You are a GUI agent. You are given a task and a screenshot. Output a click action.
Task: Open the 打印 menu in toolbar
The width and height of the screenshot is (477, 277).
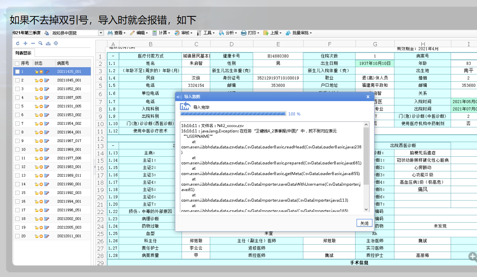(250, 33)
